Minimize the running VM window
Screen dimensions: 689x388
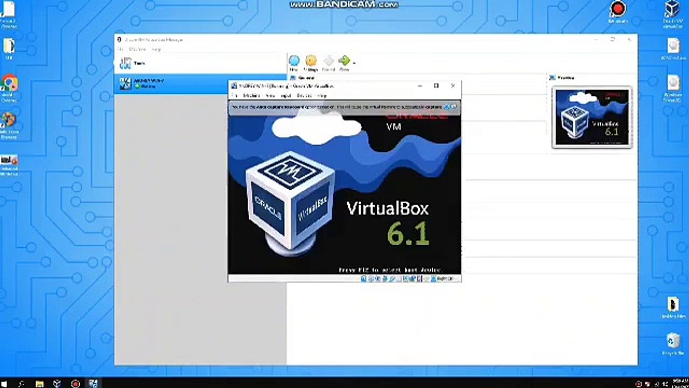click(x=420, y=86)
